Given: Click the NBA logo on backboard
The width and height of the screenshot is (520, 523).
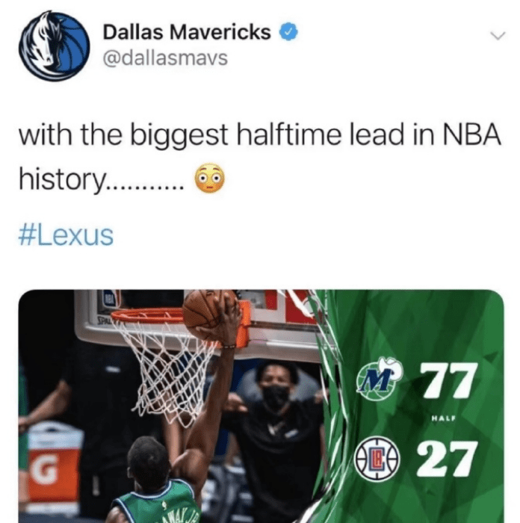Looking at the screenshot, I should [x=111, y=297].
